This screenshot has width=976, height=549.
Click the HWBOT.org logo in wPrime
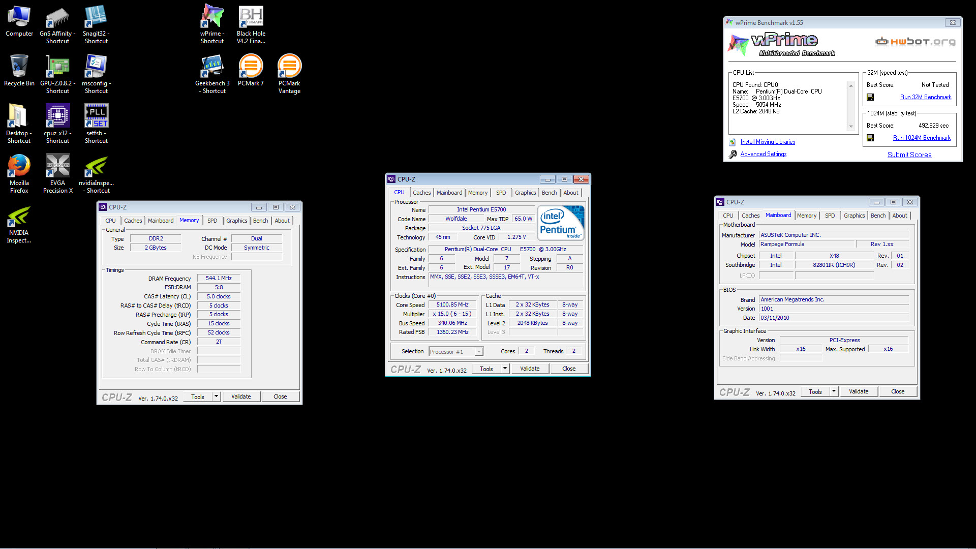pyautogui.click(x=915, y=42)
